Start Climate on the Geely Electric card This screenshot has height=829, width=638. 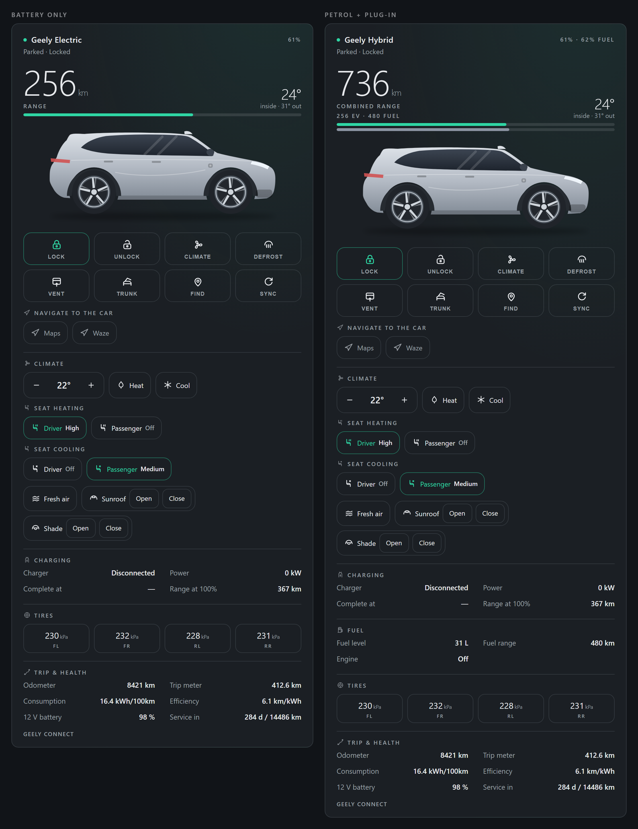click(x=197, y=249)
